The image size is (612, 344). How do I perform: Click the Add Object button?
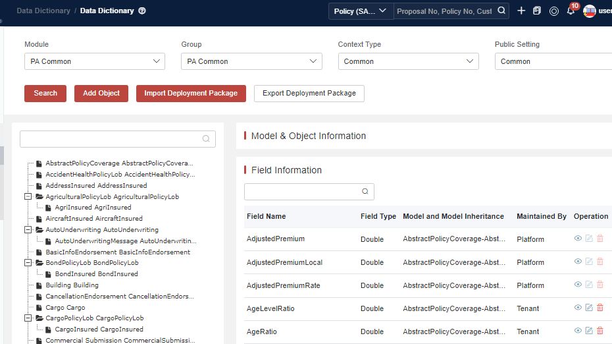point(101,94)
